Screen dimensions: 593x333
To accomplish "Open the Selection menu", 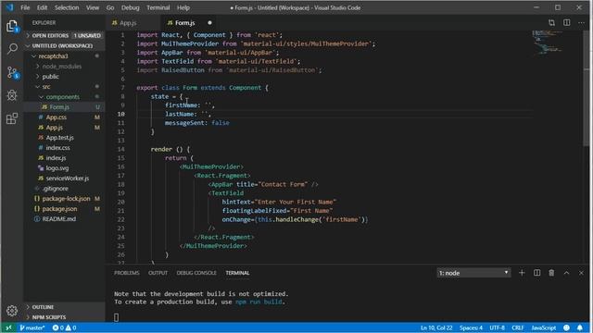I will (x=67, y=7).
